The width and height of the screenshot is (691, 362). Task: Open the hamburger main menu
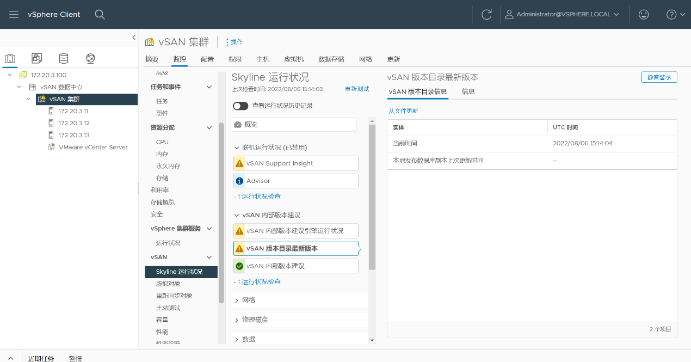(14, 14)
